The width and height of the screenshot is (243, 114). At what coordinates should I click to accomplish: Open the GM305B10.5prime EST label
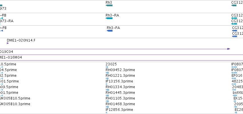(x=15, y=98)
